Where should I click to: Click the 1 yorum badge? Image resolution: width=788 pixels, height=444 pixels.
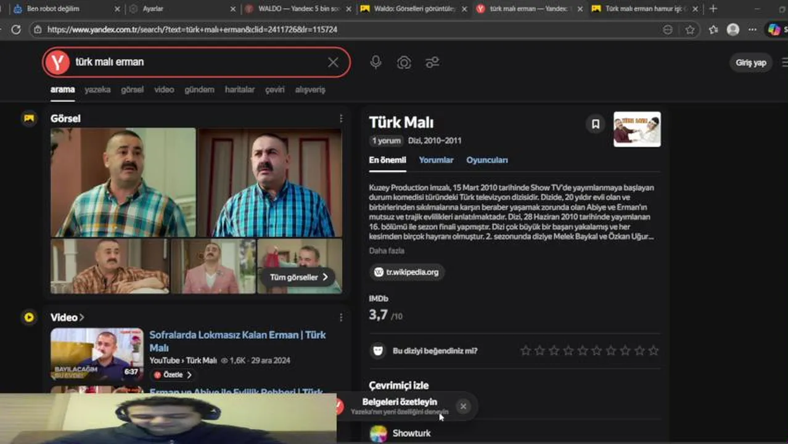click(x=386, y=141)
